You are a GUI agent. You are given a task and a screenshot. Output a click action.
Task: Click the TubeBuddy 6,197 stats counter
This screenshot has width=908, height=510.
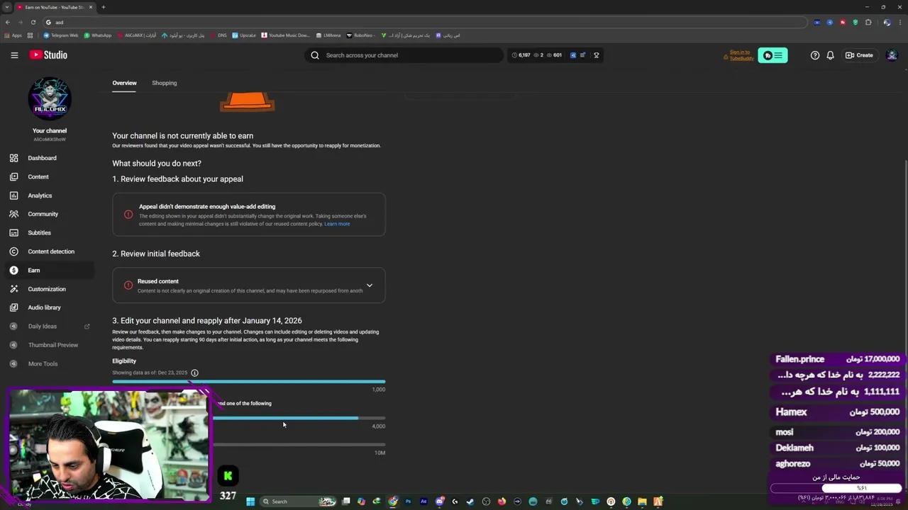[x=521, y=55]
